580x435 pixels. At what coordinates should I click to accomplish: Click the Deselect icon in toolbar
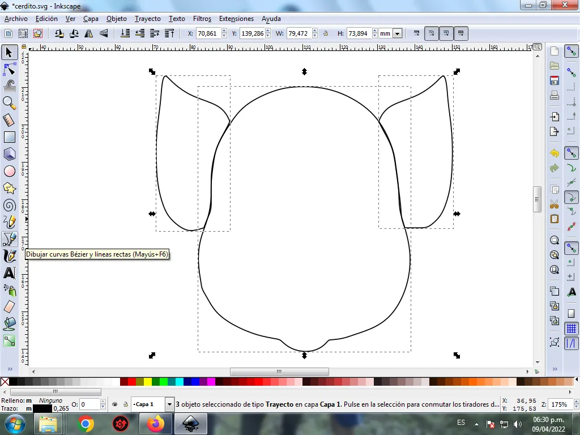(x=38, y=33)
